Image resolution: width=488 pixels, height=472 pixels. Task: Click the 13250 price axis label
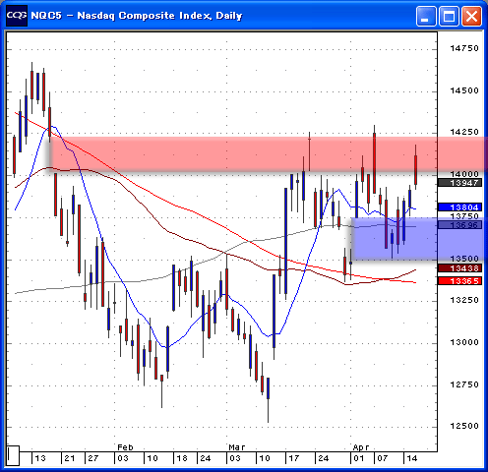(x=464, y=300)
